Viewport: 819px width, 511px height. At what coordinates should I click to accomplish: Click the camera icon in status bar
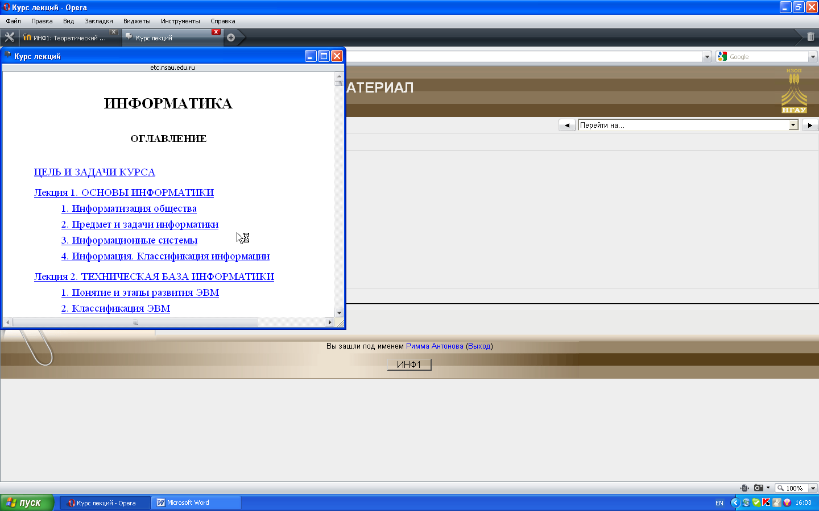point(758,488)
